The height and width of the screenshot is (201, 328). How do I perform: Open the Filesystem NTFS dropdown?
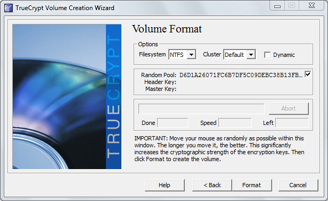pyautogui.click(x=182, y=55)
